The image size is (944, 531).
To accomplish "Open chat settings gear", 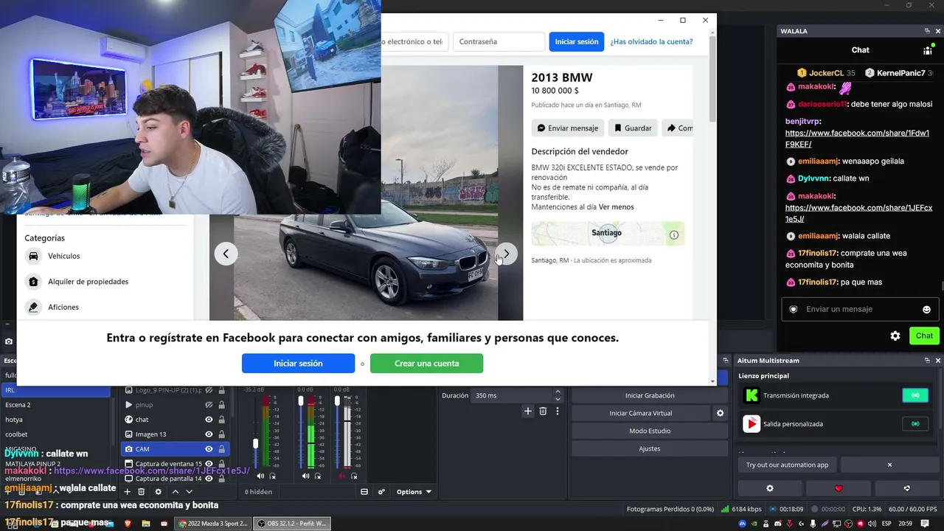I will (x=895, y=336).
